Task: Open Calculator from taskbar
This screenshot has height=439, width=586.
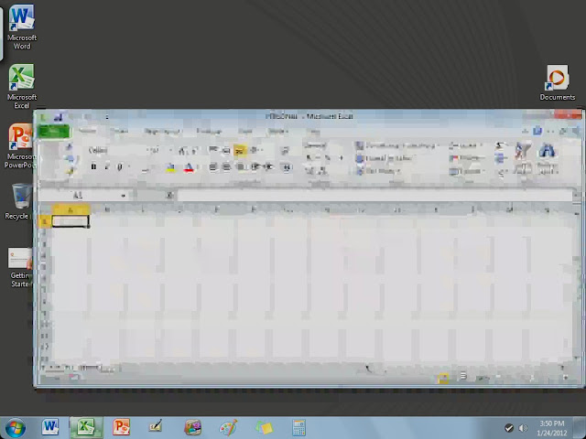Action: click(298, 427)
